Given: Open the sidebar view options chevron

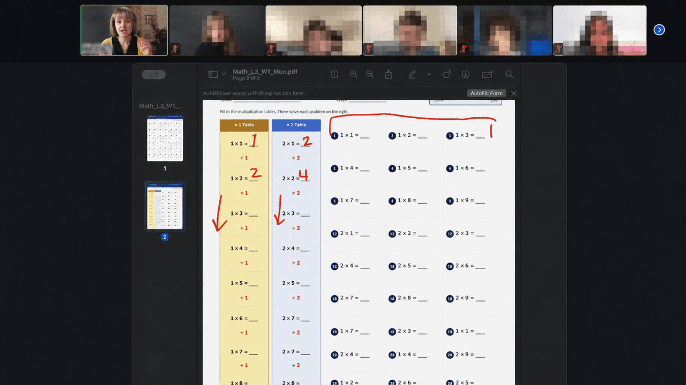Looking at the screenshot, I should [x=223, y=74].
